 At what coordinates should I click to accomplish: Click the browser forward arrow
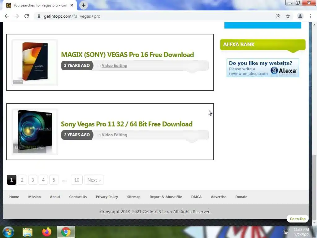(x=17, y=16)
